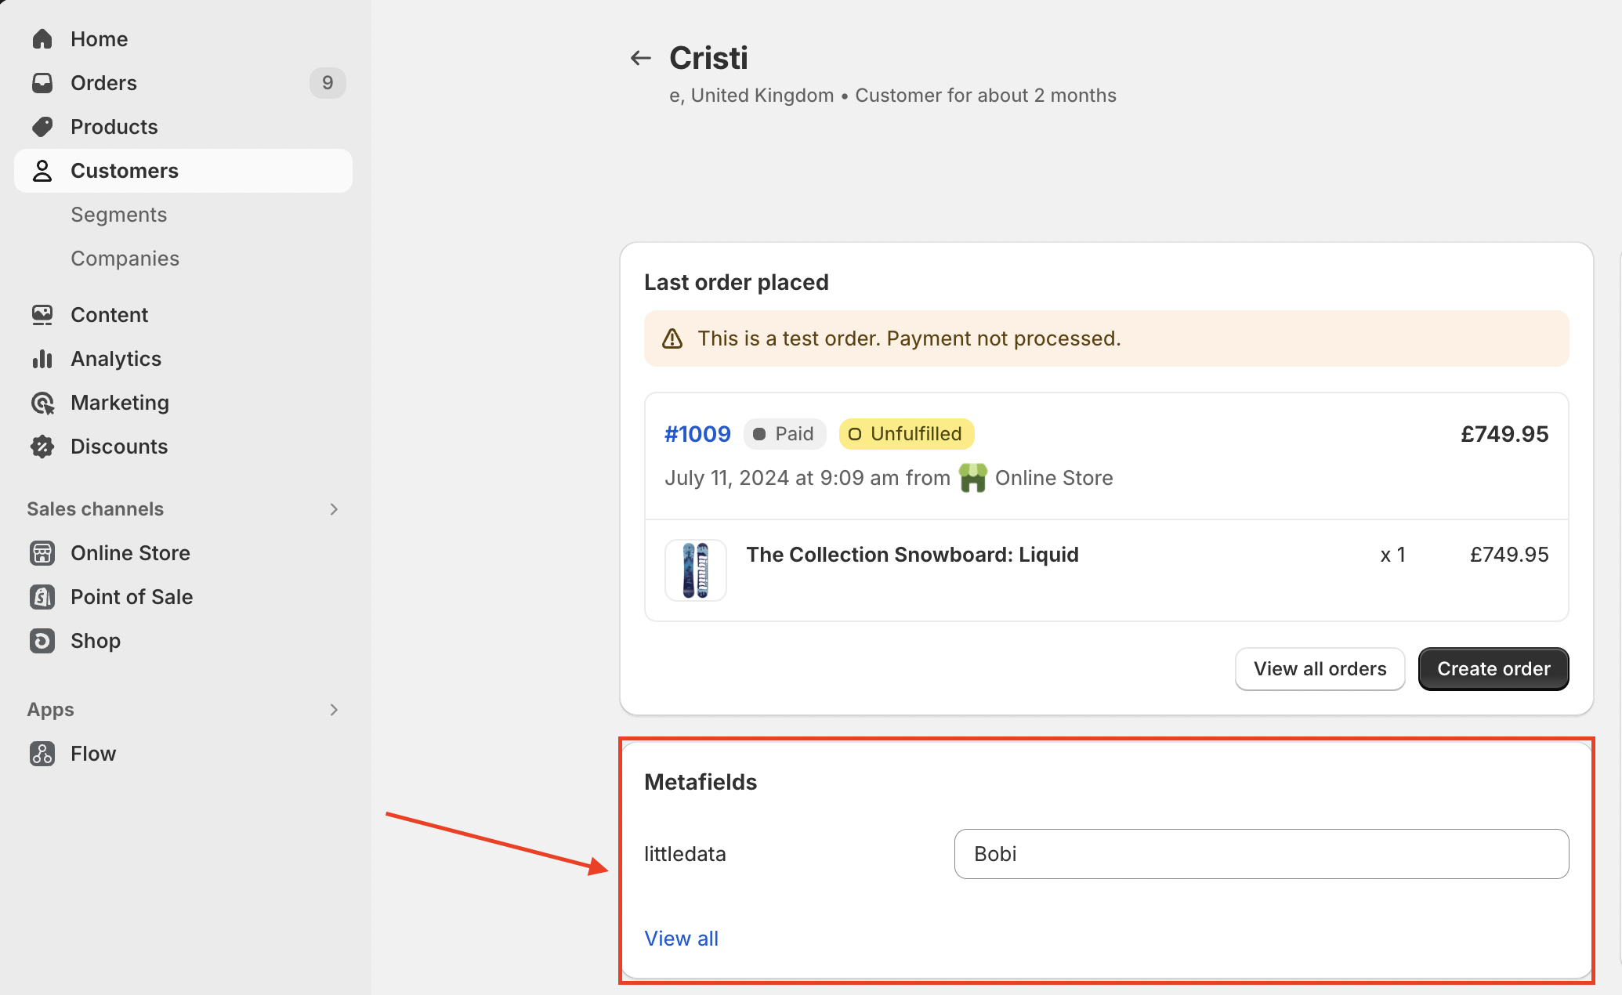
Task: Navigate to Companies under Customers
Action: (x=125, y=257)
